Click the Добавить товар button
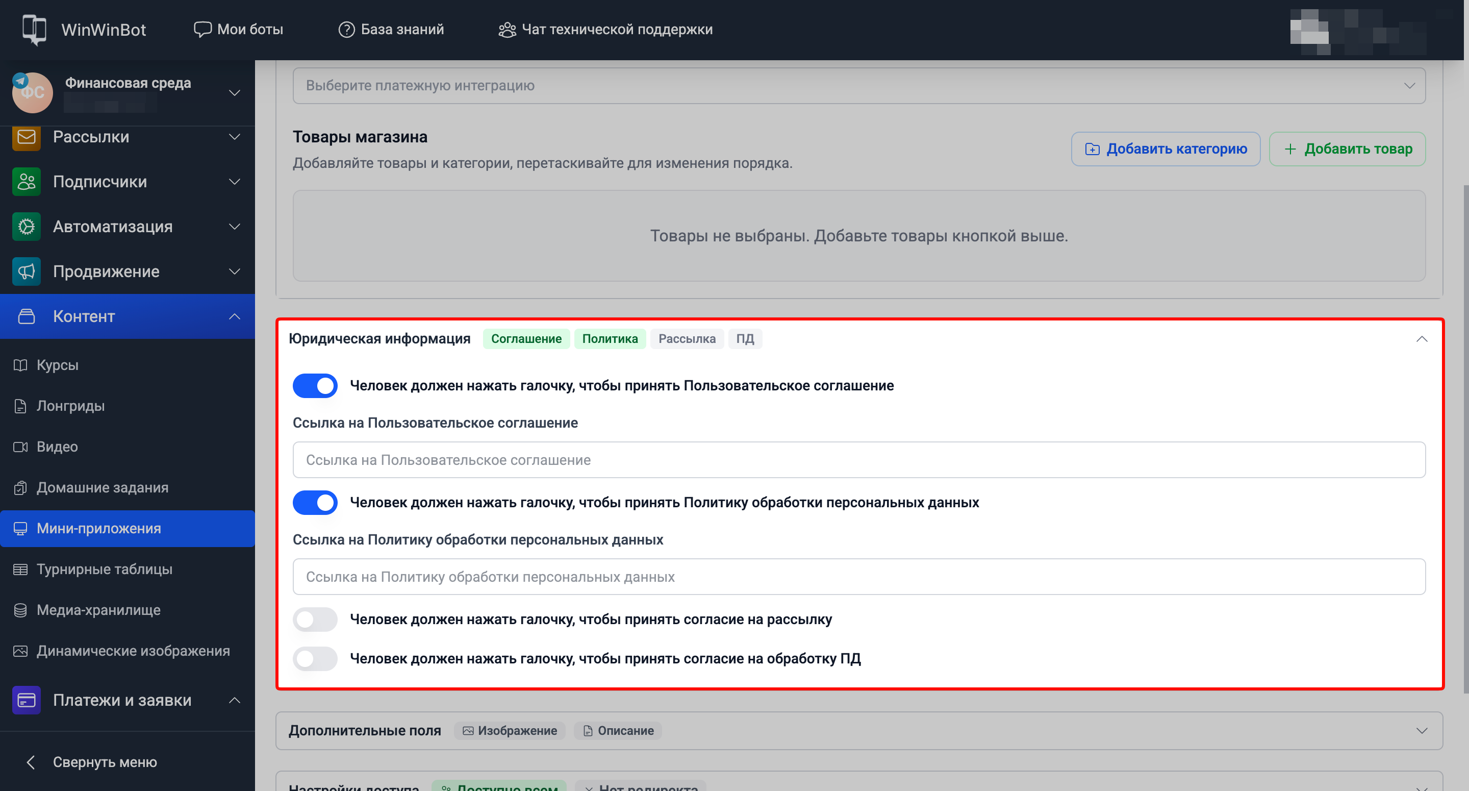The image size is (1469, 791). pyautogui.click(x=1347, y=149)
